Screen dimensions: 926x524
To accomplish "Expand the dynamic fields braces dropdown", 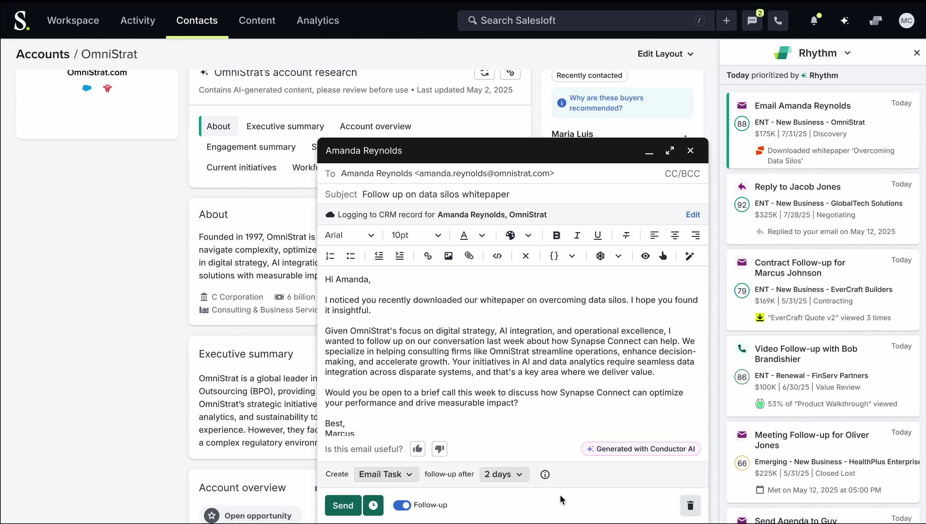I will [572, 256].
